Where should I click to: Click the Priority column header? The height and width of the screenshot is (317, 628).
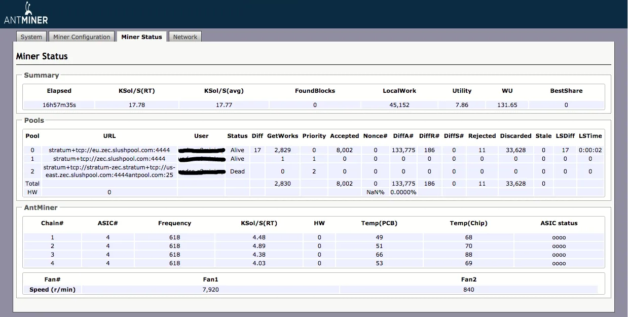314,136
